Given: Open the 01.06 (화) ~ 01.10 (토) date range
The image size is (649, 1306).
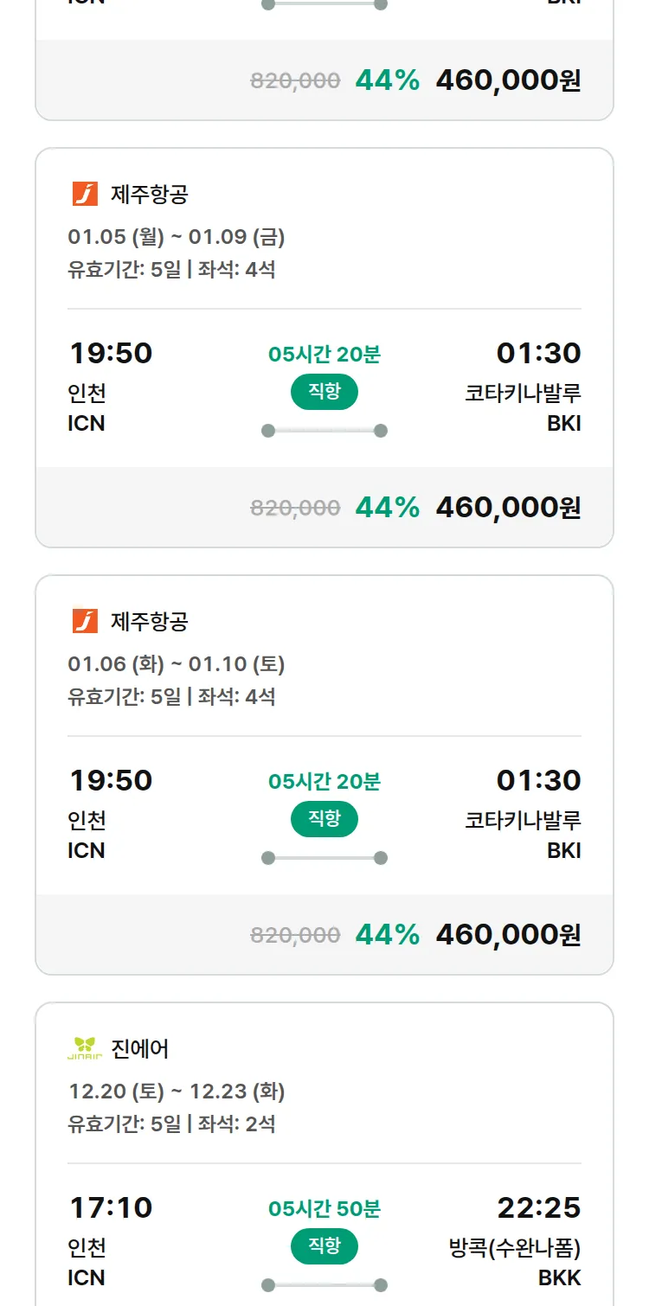Looking at the screenshot, I should click(x=177, y=663).
